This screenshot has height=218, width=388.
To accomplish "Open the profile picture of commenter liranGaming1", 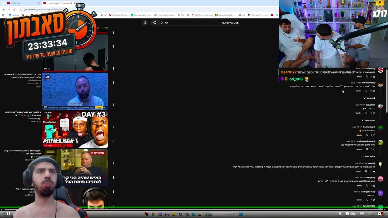I will pyautogui.click(x=380, y=129).
